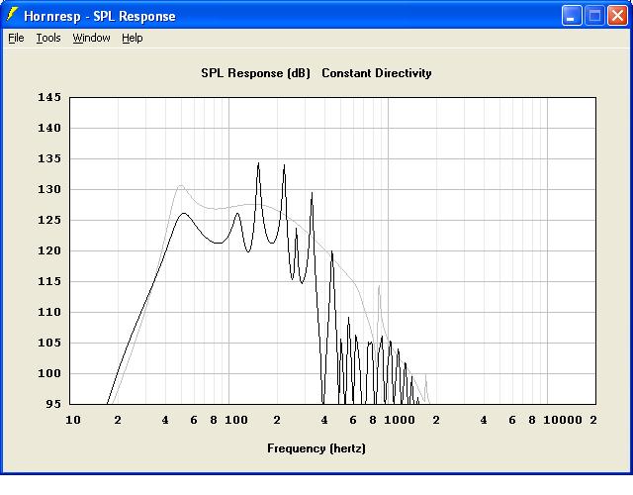Click the 135 value on the dB axis
Screen dimensions: 633x495
click(49, 158)
